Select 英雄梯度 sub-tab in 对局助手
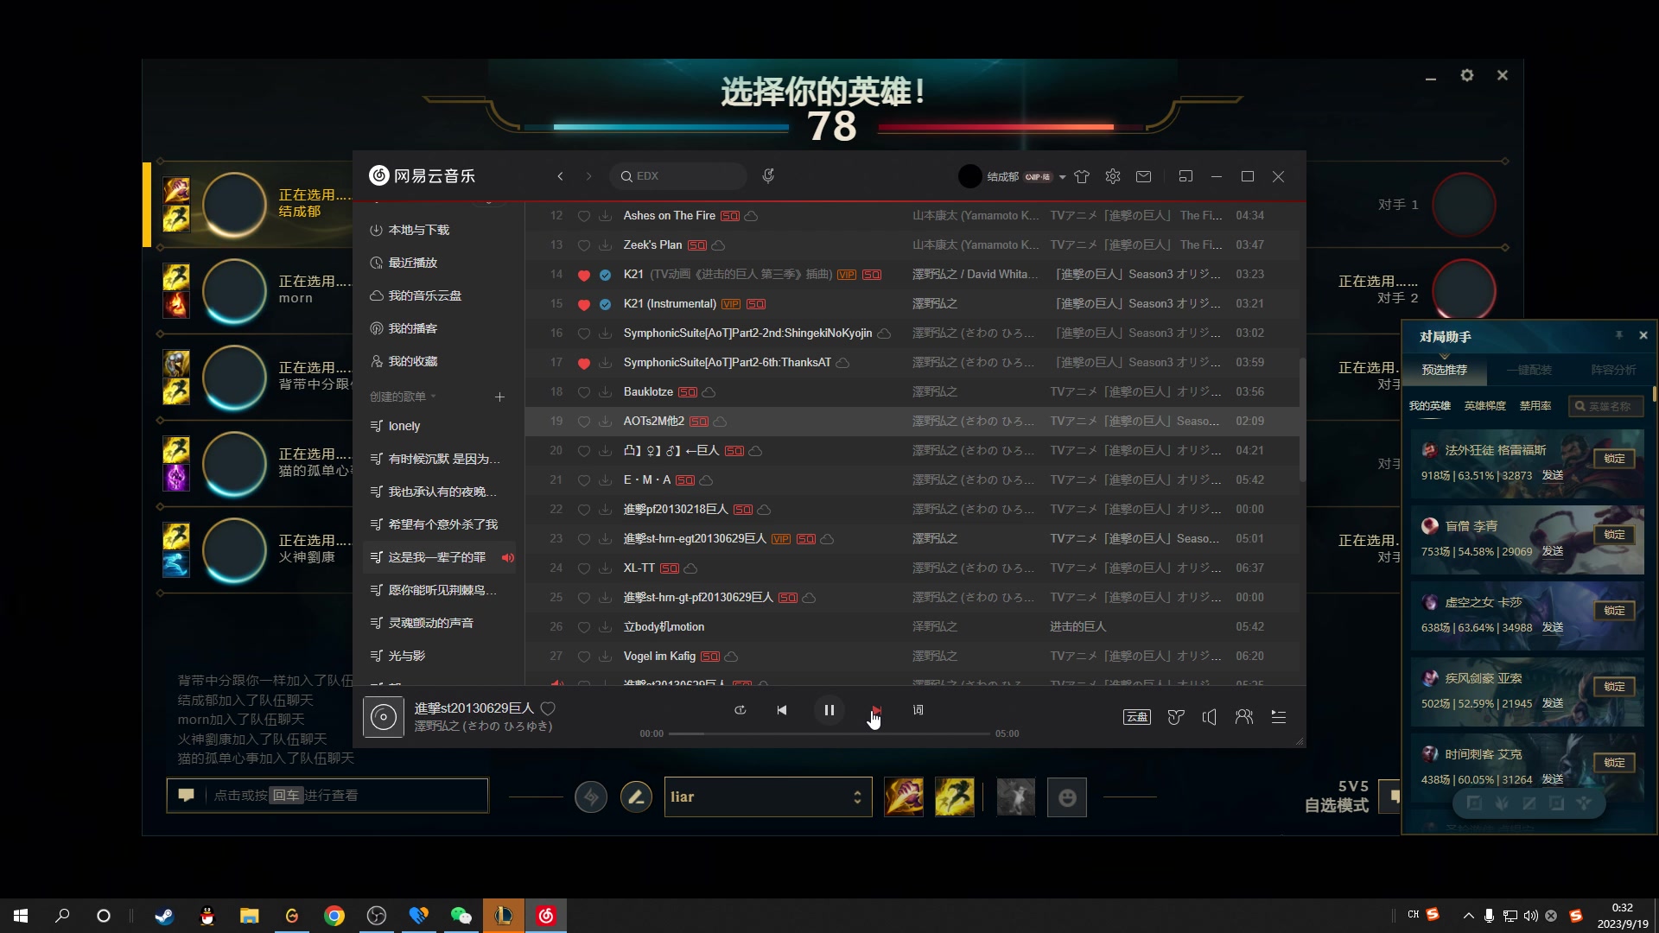 (x=1484, y=406)
